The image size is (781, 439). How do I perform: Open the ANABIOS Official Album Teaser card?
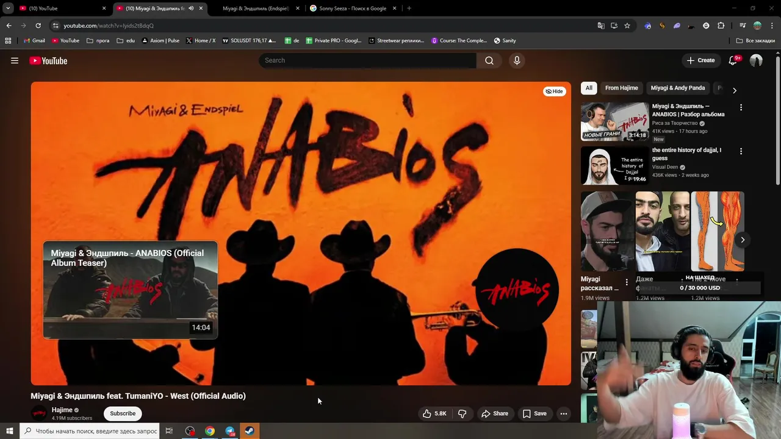130,290
